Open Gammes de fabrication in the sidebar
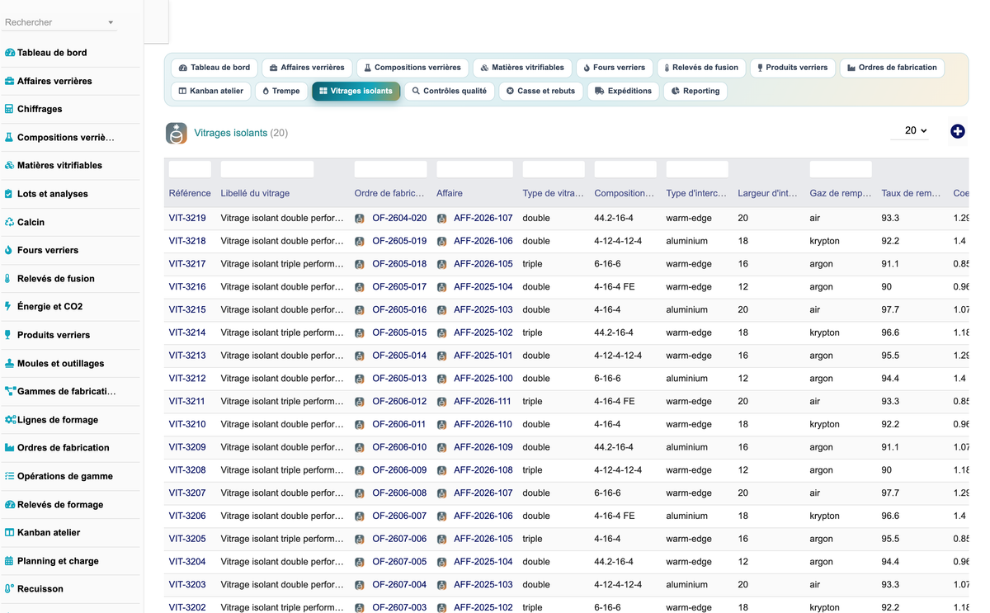The height and width of the screenshot is (613, 990). pyautogui.click(x=66, y=391)
